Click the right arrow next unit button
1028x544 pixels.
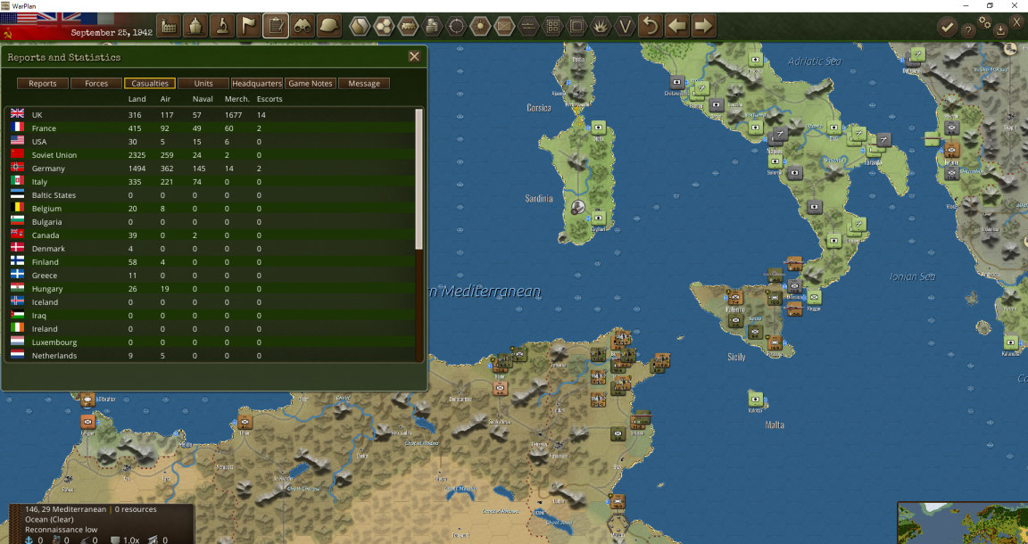click(703, 26)
